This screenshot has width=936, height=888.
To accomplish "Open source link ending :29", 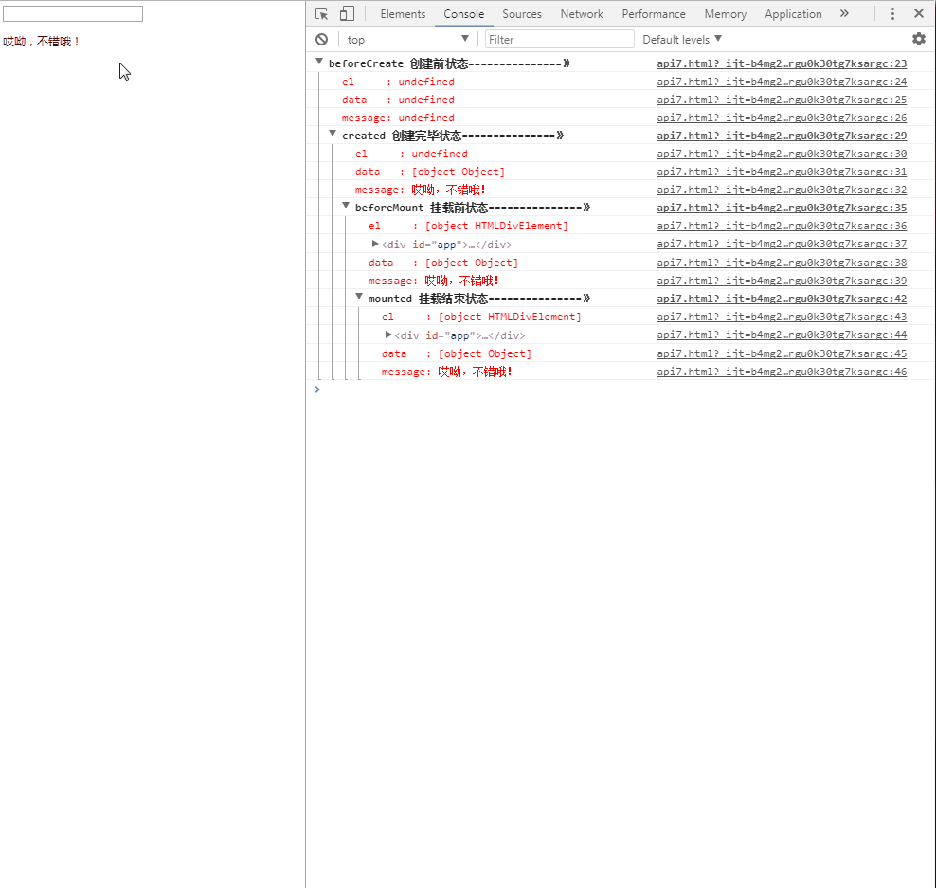I will click(782, 136).
